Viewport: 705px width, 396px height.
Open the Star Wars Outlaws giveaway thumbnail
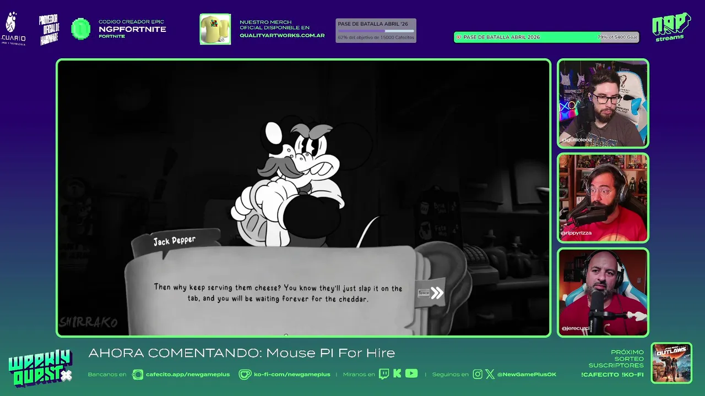click(671, 363)
